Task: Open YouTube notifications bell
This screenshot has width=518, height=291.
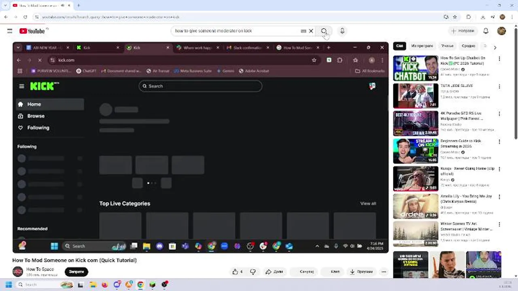Action: (x=486, y=31)
